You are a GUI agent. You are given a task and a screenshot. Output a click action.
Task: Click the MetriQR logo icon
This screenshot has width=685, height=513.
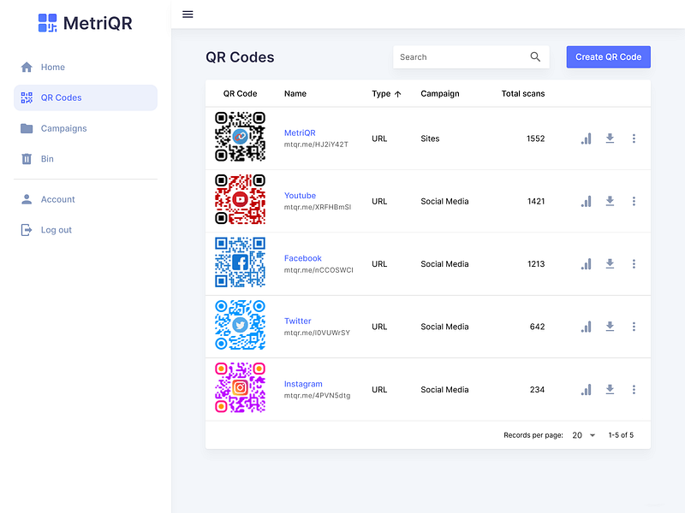(x=47, y=23)
